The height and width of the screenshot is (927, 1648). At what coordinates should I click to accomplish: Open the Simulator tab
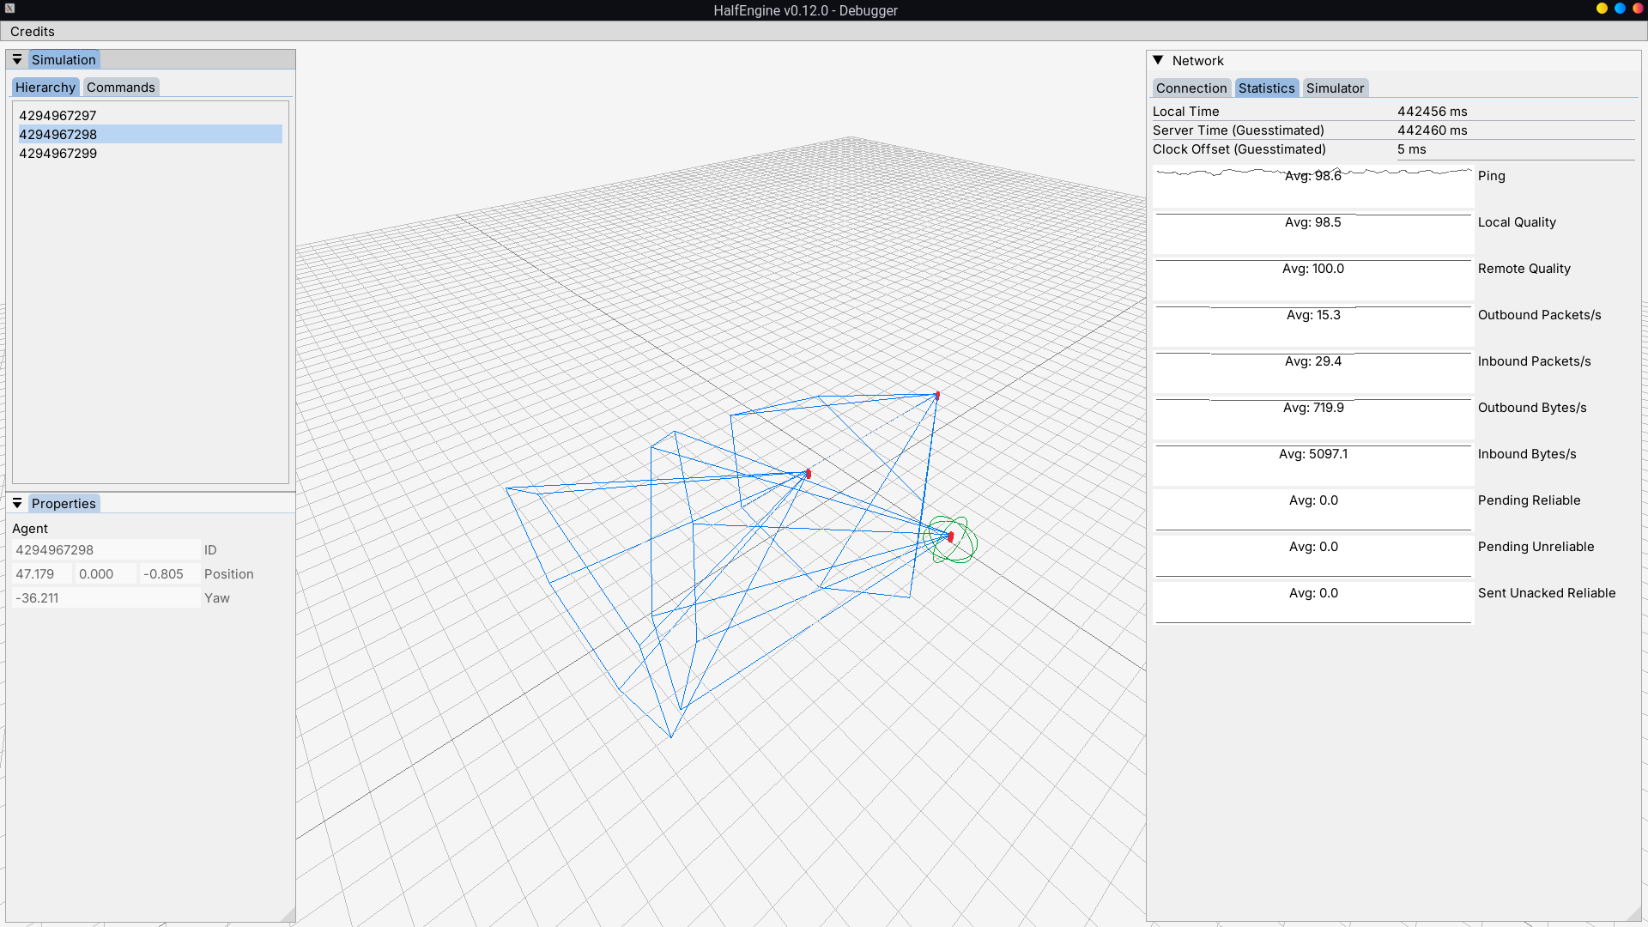[1336, 88]
